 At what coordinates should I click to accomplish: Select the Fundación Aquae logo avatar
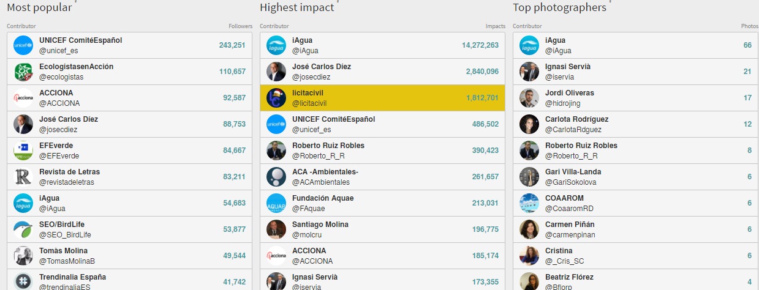[x=276, y=203]
